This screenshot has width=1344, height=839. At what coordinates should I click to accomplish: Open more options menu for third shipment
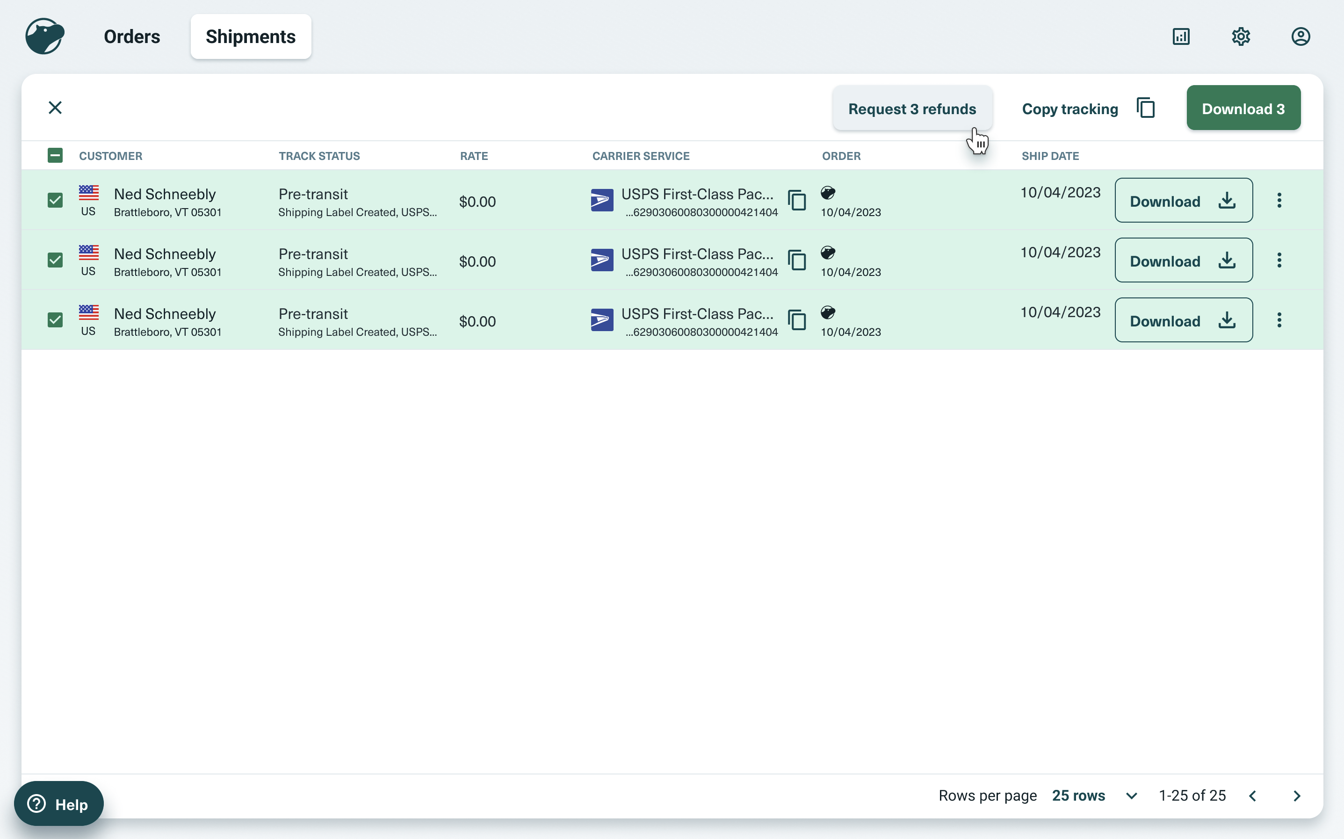point(1279,320)
